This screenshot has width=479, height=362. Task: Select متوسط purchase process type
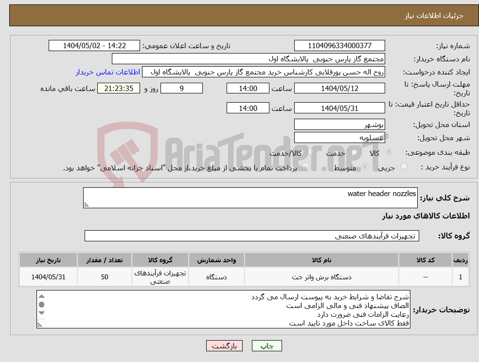point(365,166)
